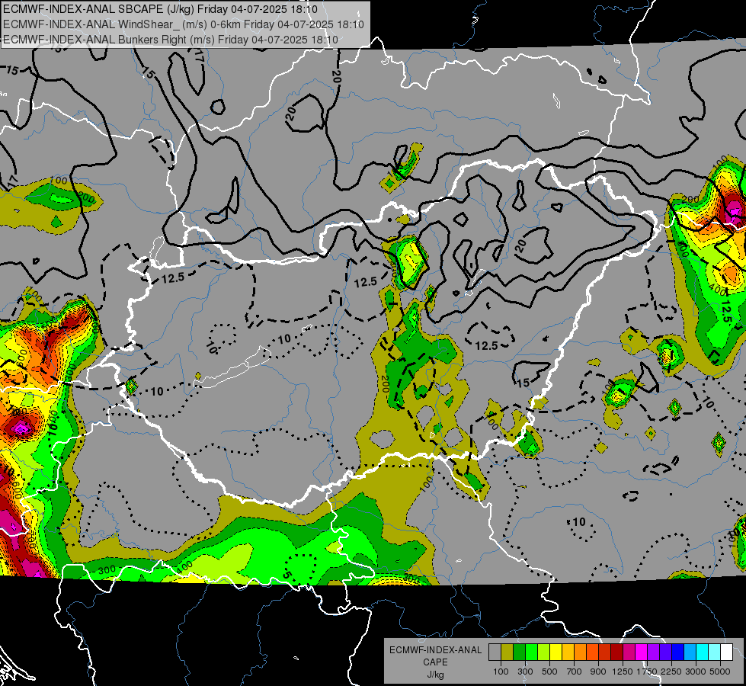Click the 5000 value under legend bar

[720, 672]
